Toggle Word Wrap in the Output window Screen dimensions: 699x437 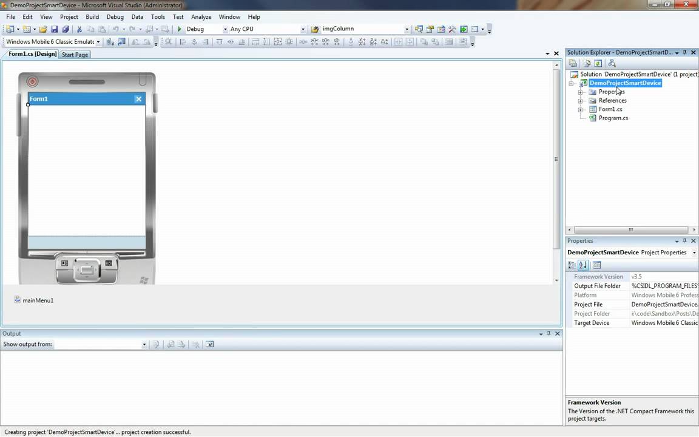point(209,344)
